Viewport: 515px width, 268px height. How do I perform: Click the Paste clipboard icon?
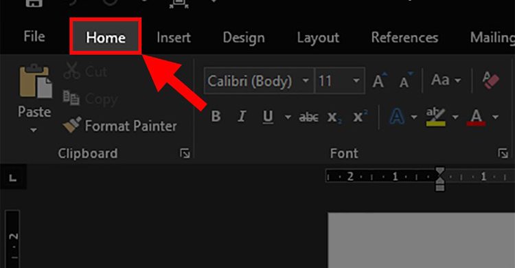tap(36, 82)
